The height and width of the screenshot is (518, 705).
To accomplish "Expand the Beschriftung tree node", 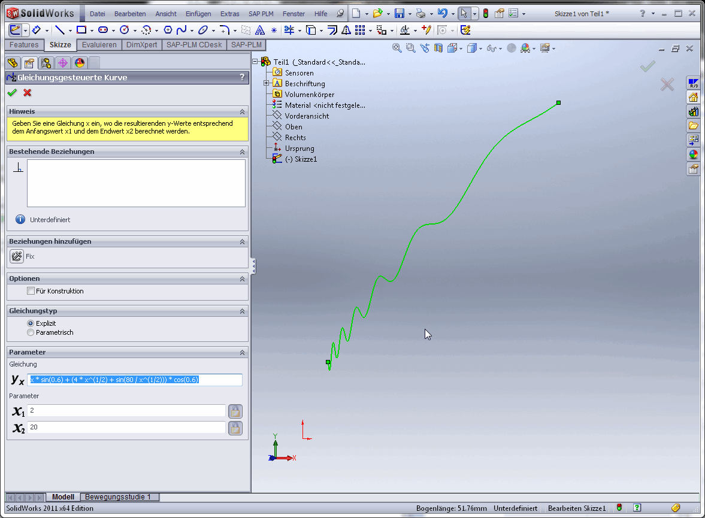I will (266, 83).
